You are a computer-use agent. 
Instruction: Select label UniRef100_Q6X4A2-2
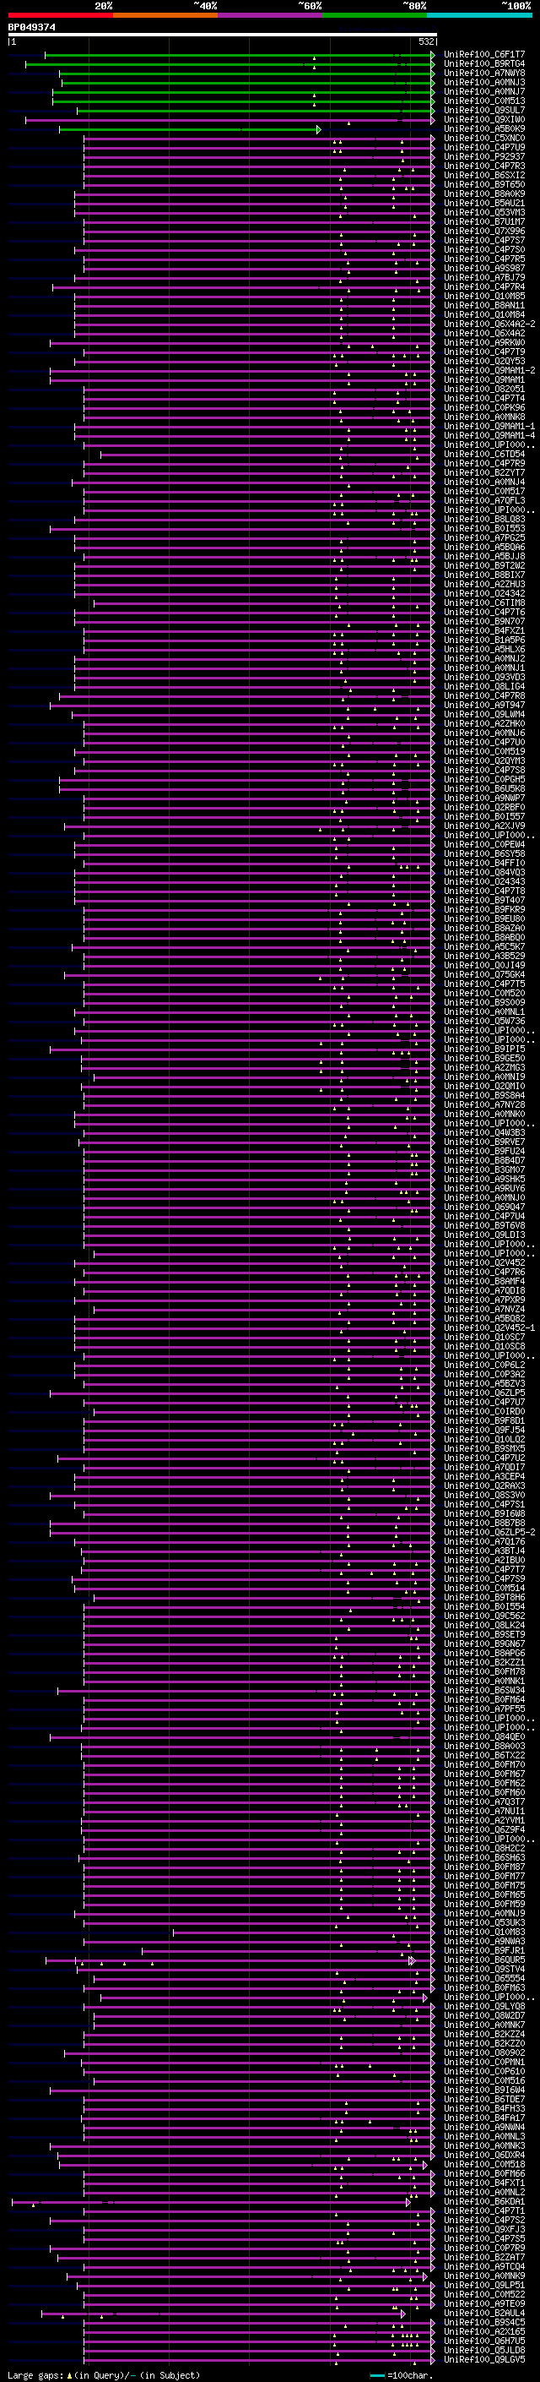coord(489,324)
